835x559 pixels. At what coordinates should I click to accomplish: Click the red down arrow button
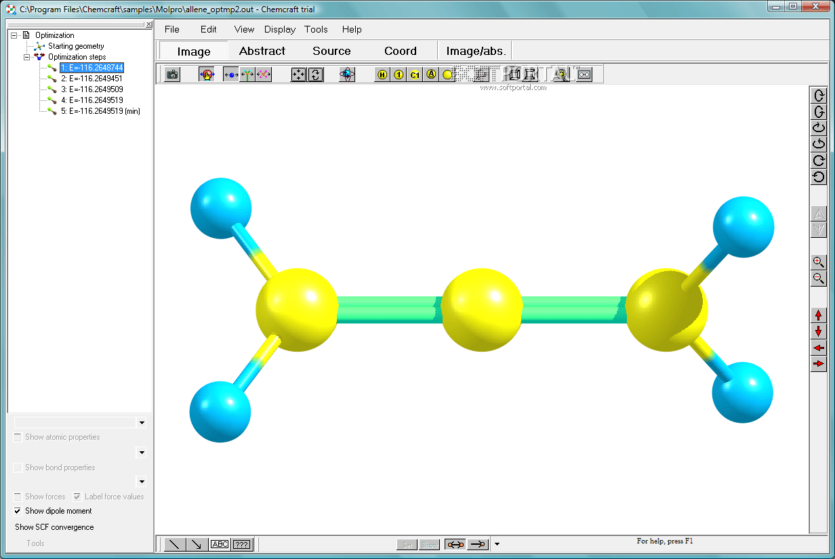point(819,331)
